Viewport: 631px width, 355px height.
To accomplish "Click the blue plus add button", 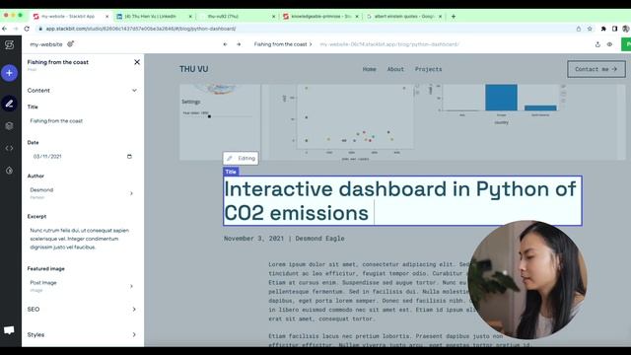I will tap(9, 73).
